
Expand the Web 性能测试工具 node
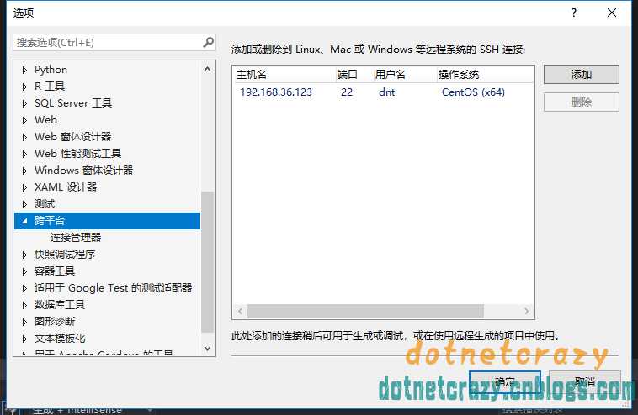click(24, 154)
